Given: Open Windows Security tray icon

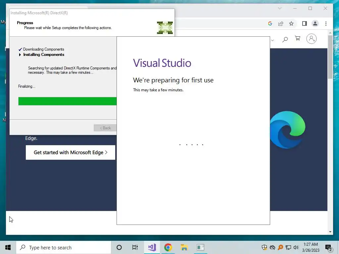Looking at the screenshot, I should [264, 247].
